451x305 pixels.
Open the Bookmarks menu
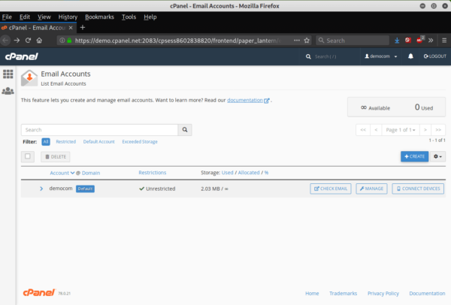coord(99,17)
